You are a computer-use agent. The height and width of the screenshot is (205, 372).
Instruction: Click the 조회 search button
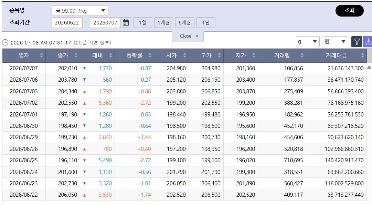pos(350,10)
